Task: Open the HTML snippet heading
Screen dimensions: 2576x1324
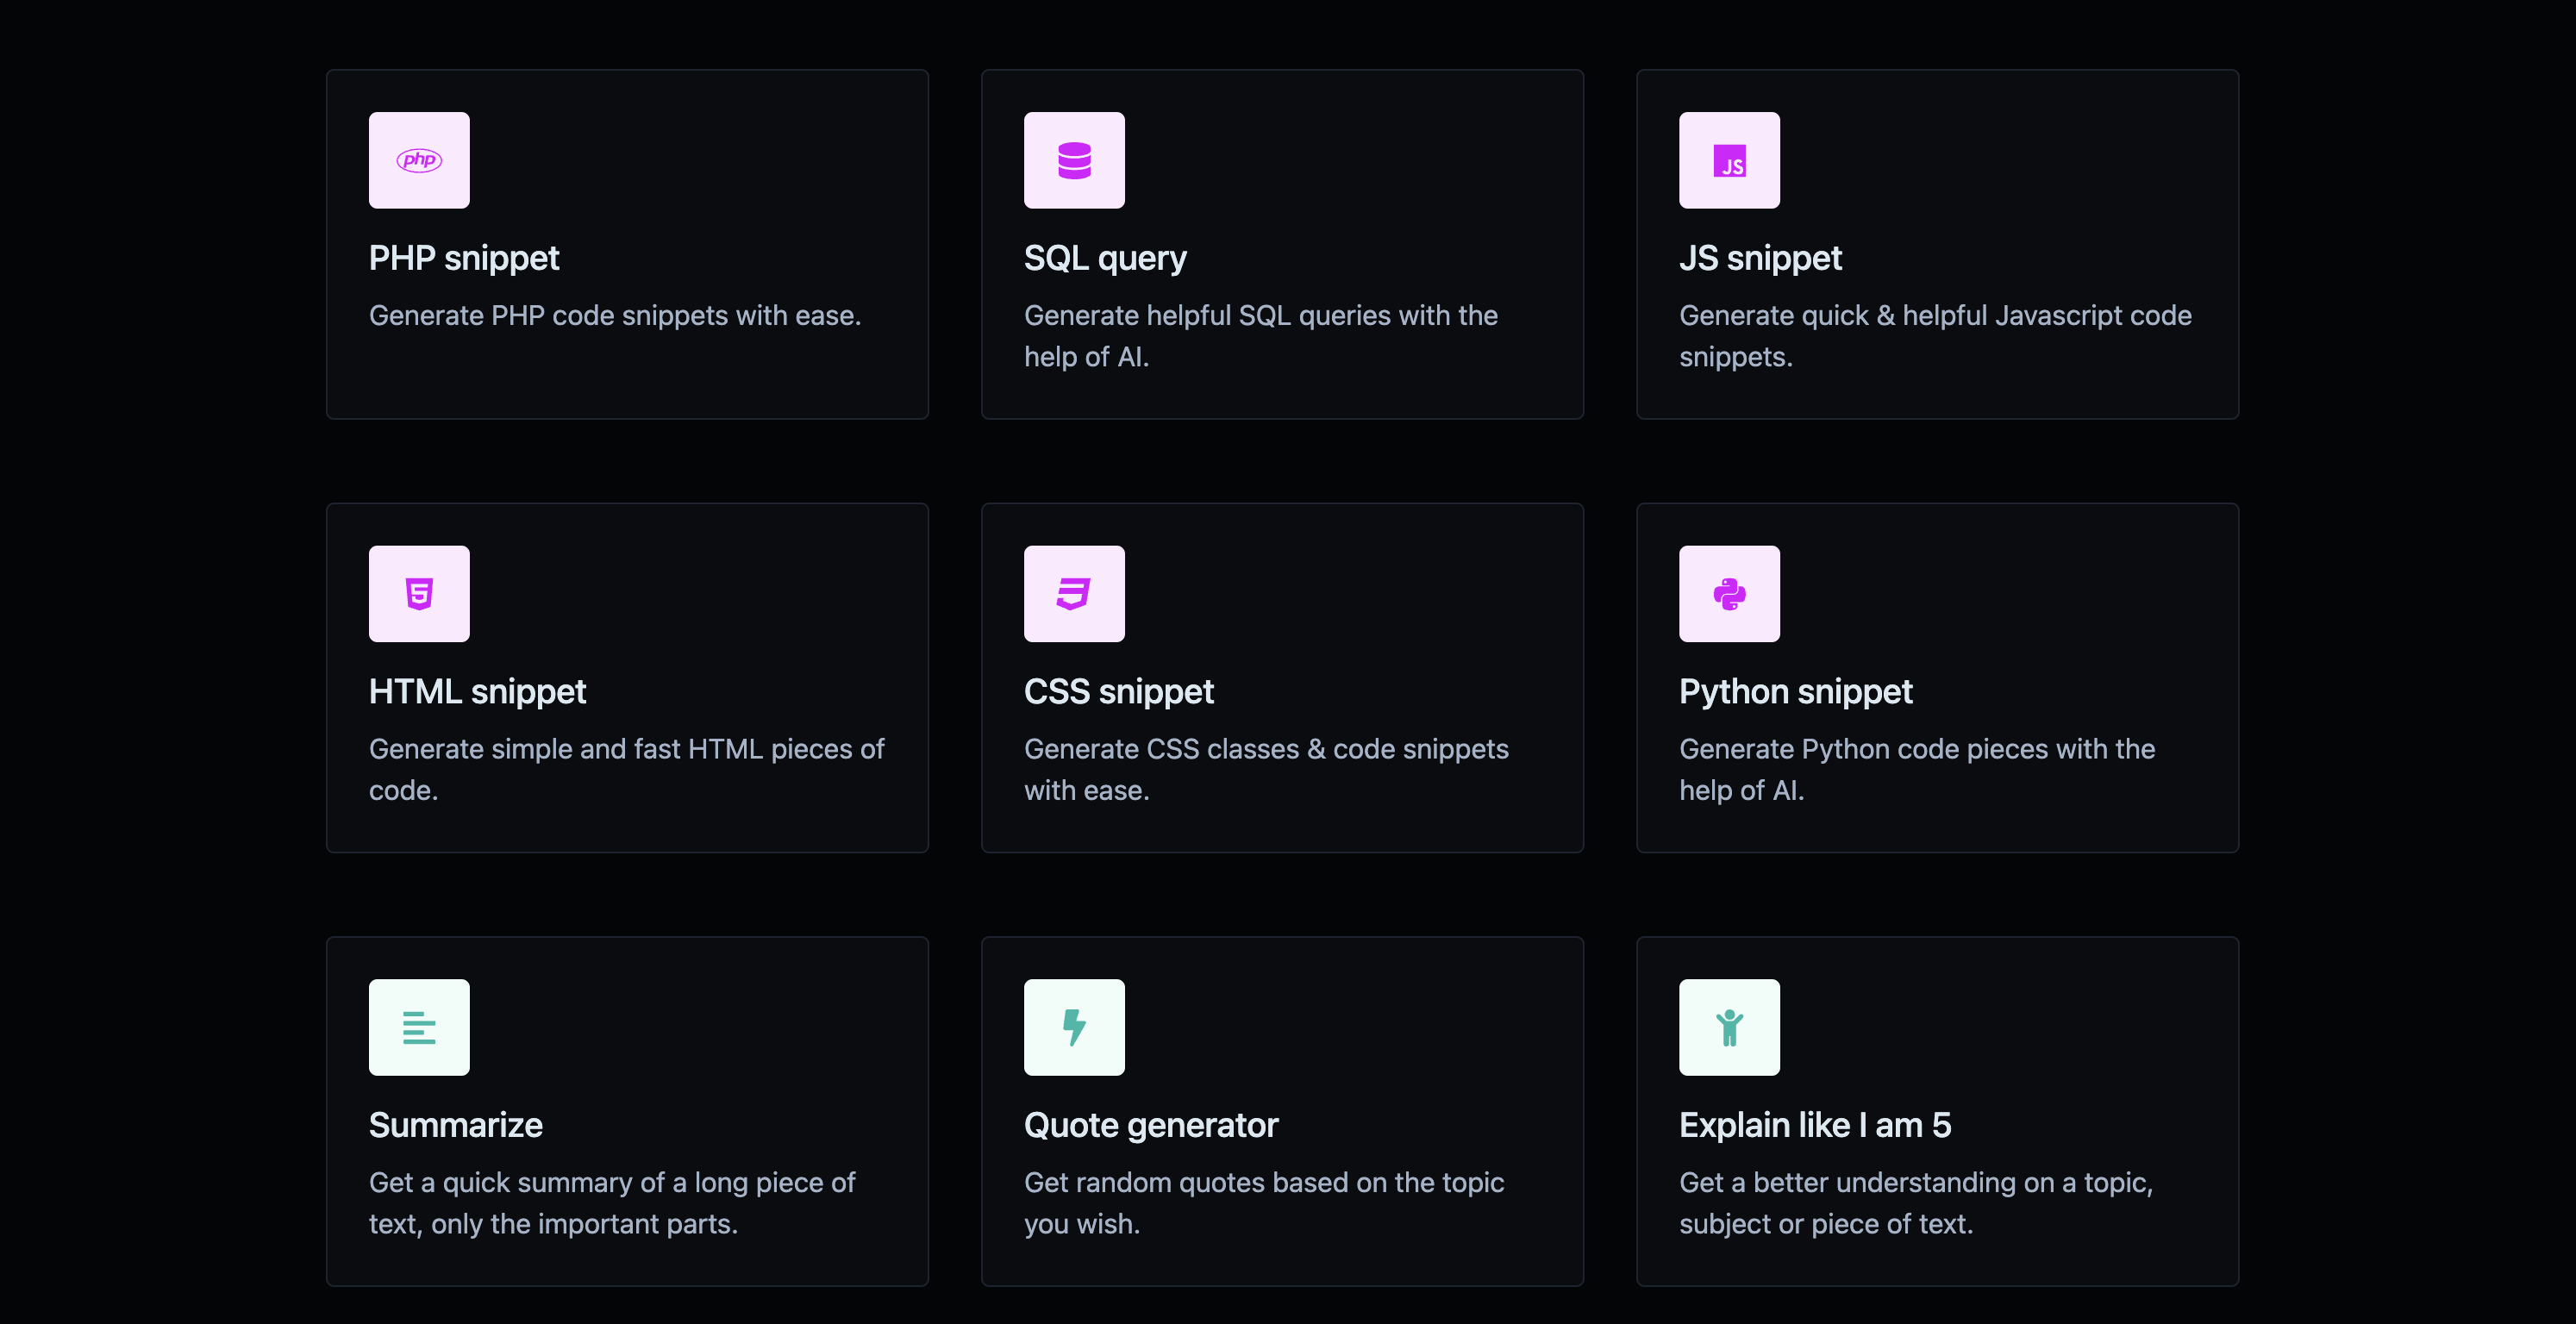Action: (x=477, y=692)
